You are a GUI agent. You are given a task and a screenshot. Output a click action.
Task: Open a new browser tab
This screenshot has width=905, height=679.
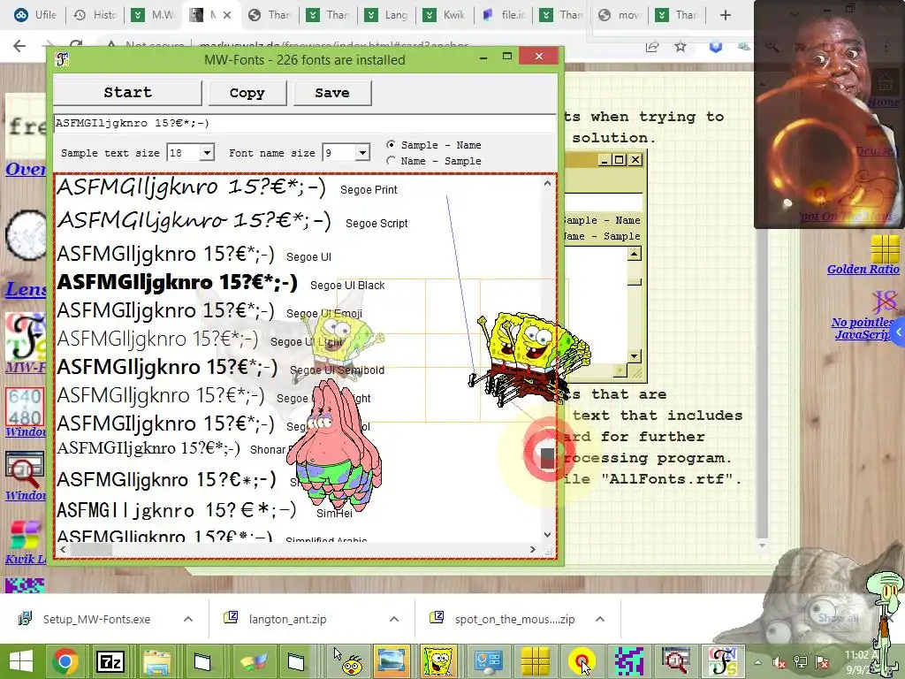click(x=726, y=15)
